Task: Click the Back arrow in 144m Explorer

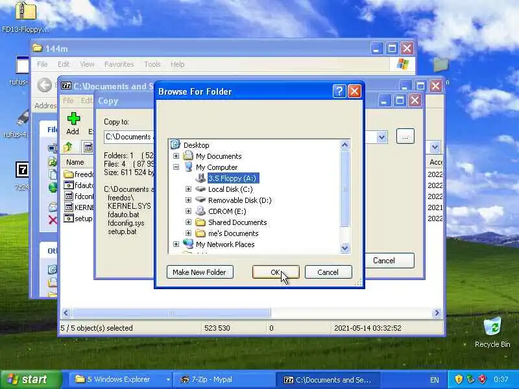Action: click(x=44, y=85)
